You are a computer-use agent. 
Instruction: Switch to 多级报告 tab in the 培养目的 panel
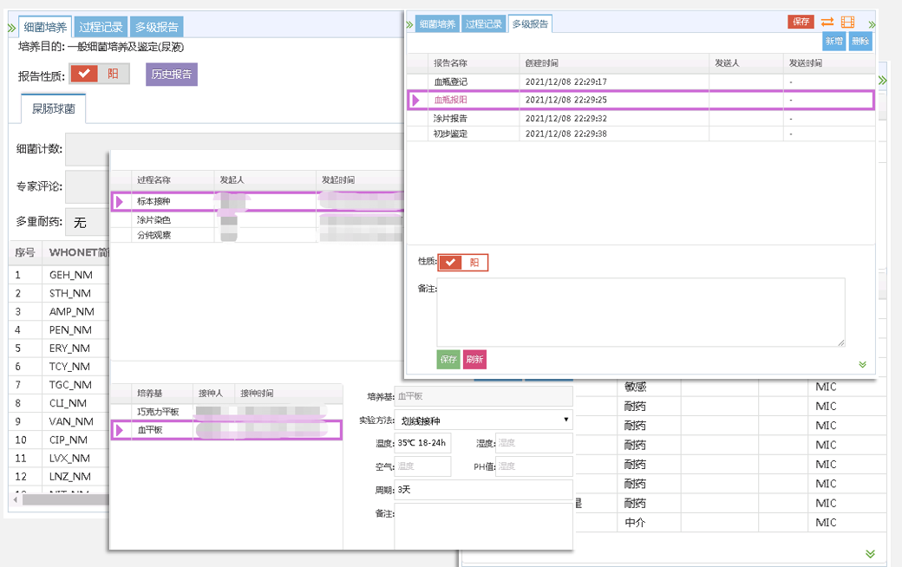coord(156,27)
